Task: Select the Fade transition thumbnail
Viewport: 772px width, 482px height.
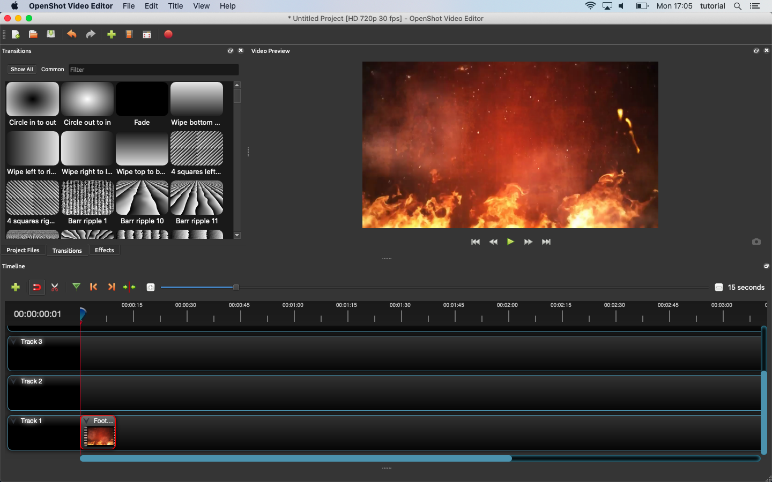Action: [x=142, y=100]
